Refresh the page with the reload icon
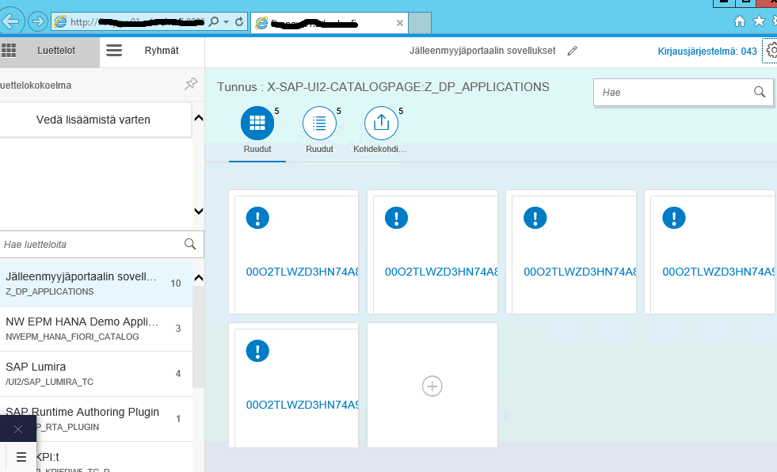 coord(239,22)
